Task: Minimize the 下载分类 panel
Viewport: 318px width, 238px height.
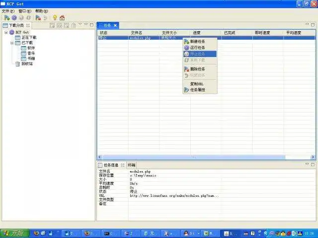Action: coord(86,24)
